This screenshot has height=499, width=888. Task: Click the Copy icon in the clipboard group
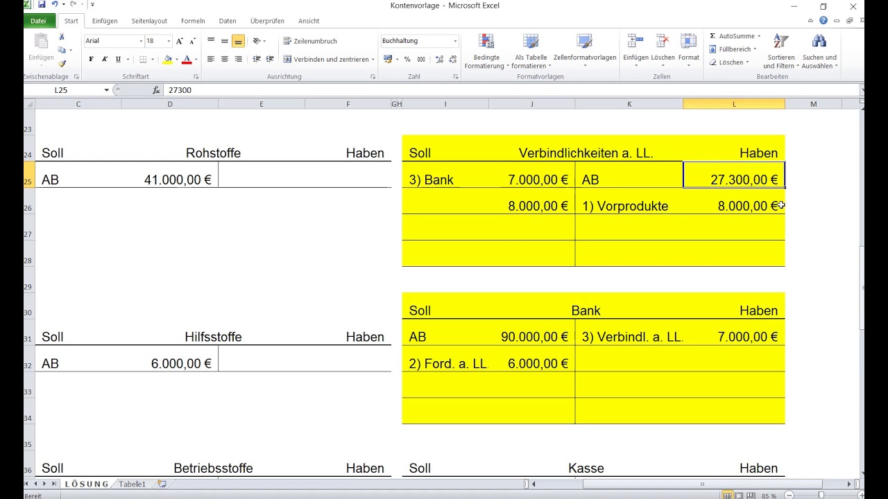pyautogui.click(x=62, y=50)
